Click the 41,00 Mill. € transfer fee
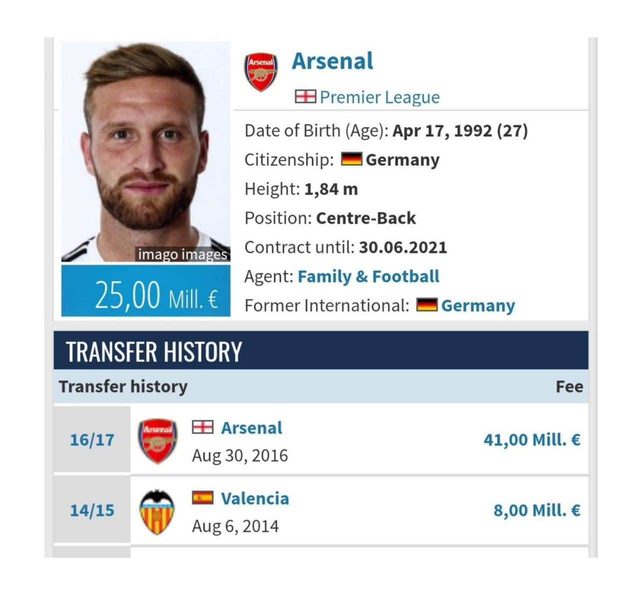This screenshot has width=640, height=591. [532, 440]
